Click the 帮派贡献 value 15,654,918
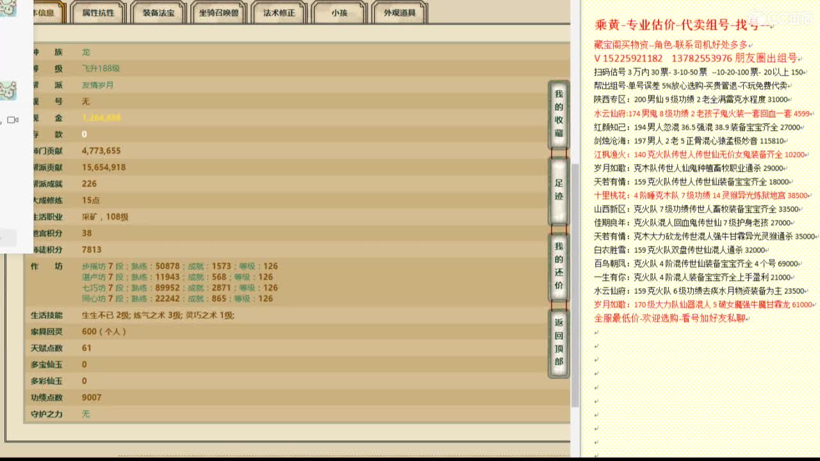Image resolution: width=820 pixels, height=461 pixels. 104,168
